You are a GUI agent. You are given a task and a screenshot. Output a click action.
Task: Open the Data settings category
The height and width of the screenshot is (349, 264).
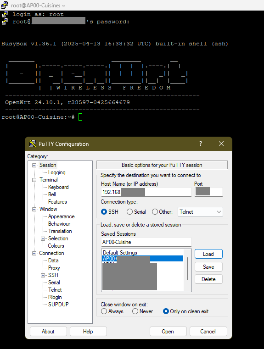(53, 260)
